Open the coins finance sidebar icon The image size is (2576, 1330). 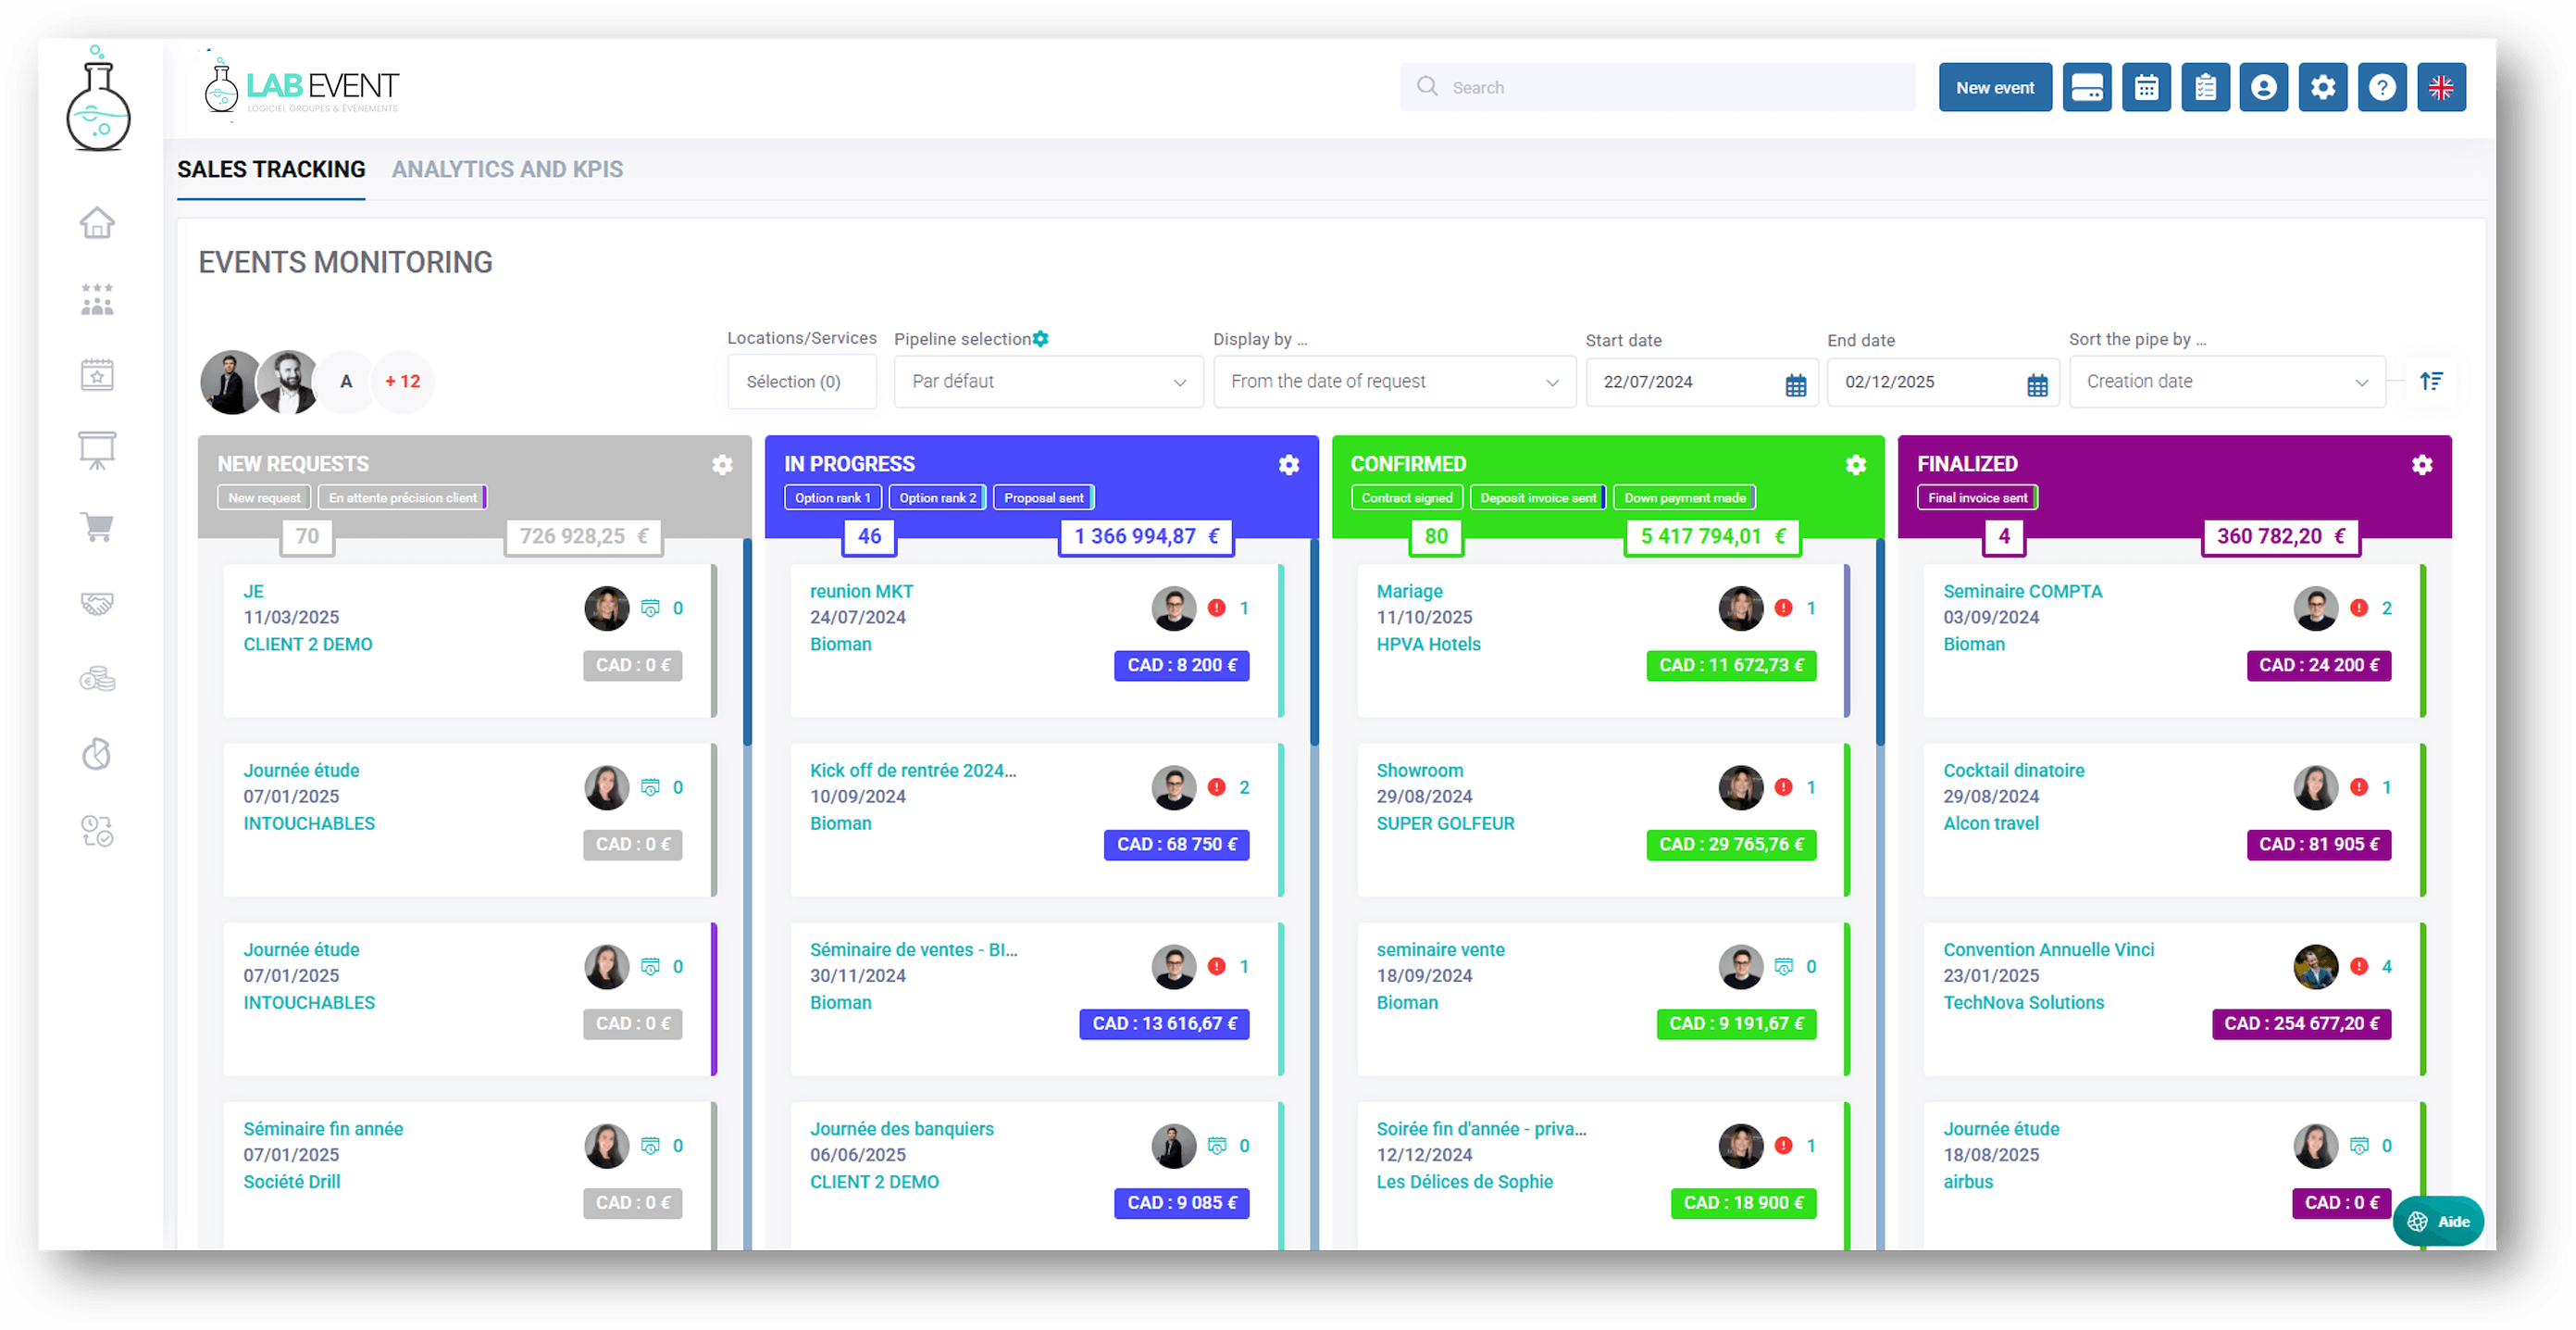point(97,680)
